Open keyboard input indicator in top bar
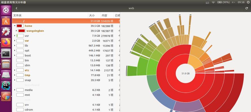This screenshot has width=251, height=112. (207, 2)
